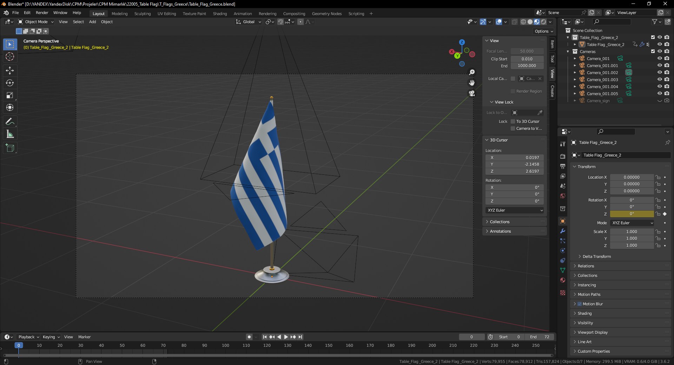This screenshot has width=674, height=365.
Task: Open the Render properties tab
Action: (563, 157)
